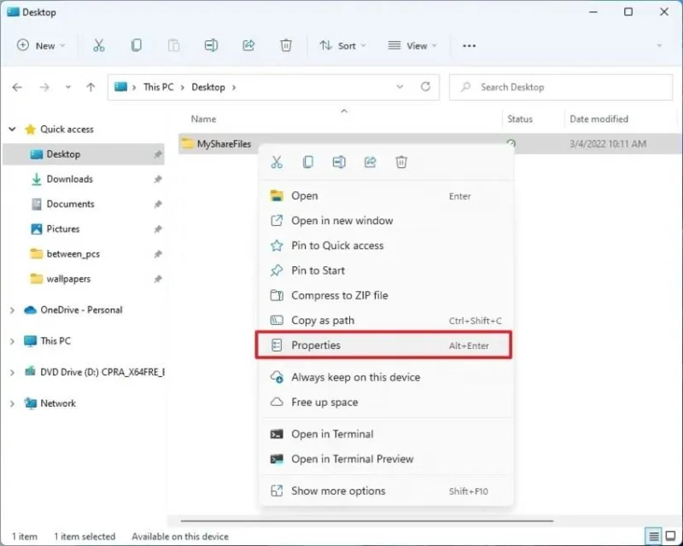Image resolution: width=683 pixels, height=546 pixels.
Task: Choose Compress to ZIP file
Action: tap(386, 295)
